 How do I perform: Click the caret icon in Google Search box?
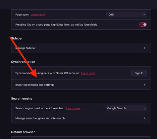pyautogui.click(x=144, y=108)
